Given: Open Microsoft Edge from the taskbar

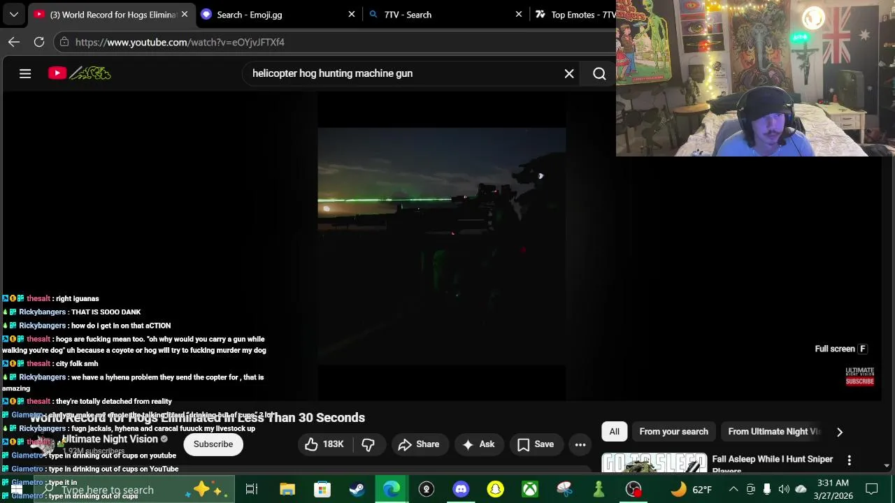Looking at the screenshot, I should pyautogui.click(x=392, y=490).
